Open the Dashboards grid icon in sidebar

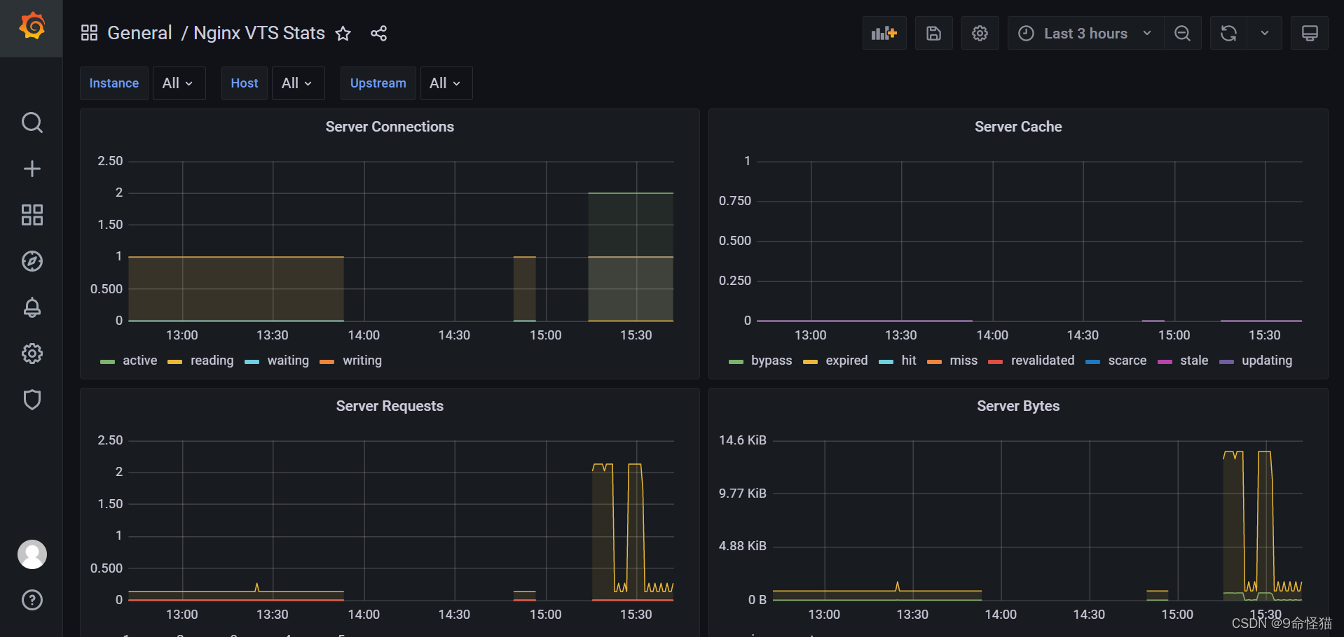32,215
